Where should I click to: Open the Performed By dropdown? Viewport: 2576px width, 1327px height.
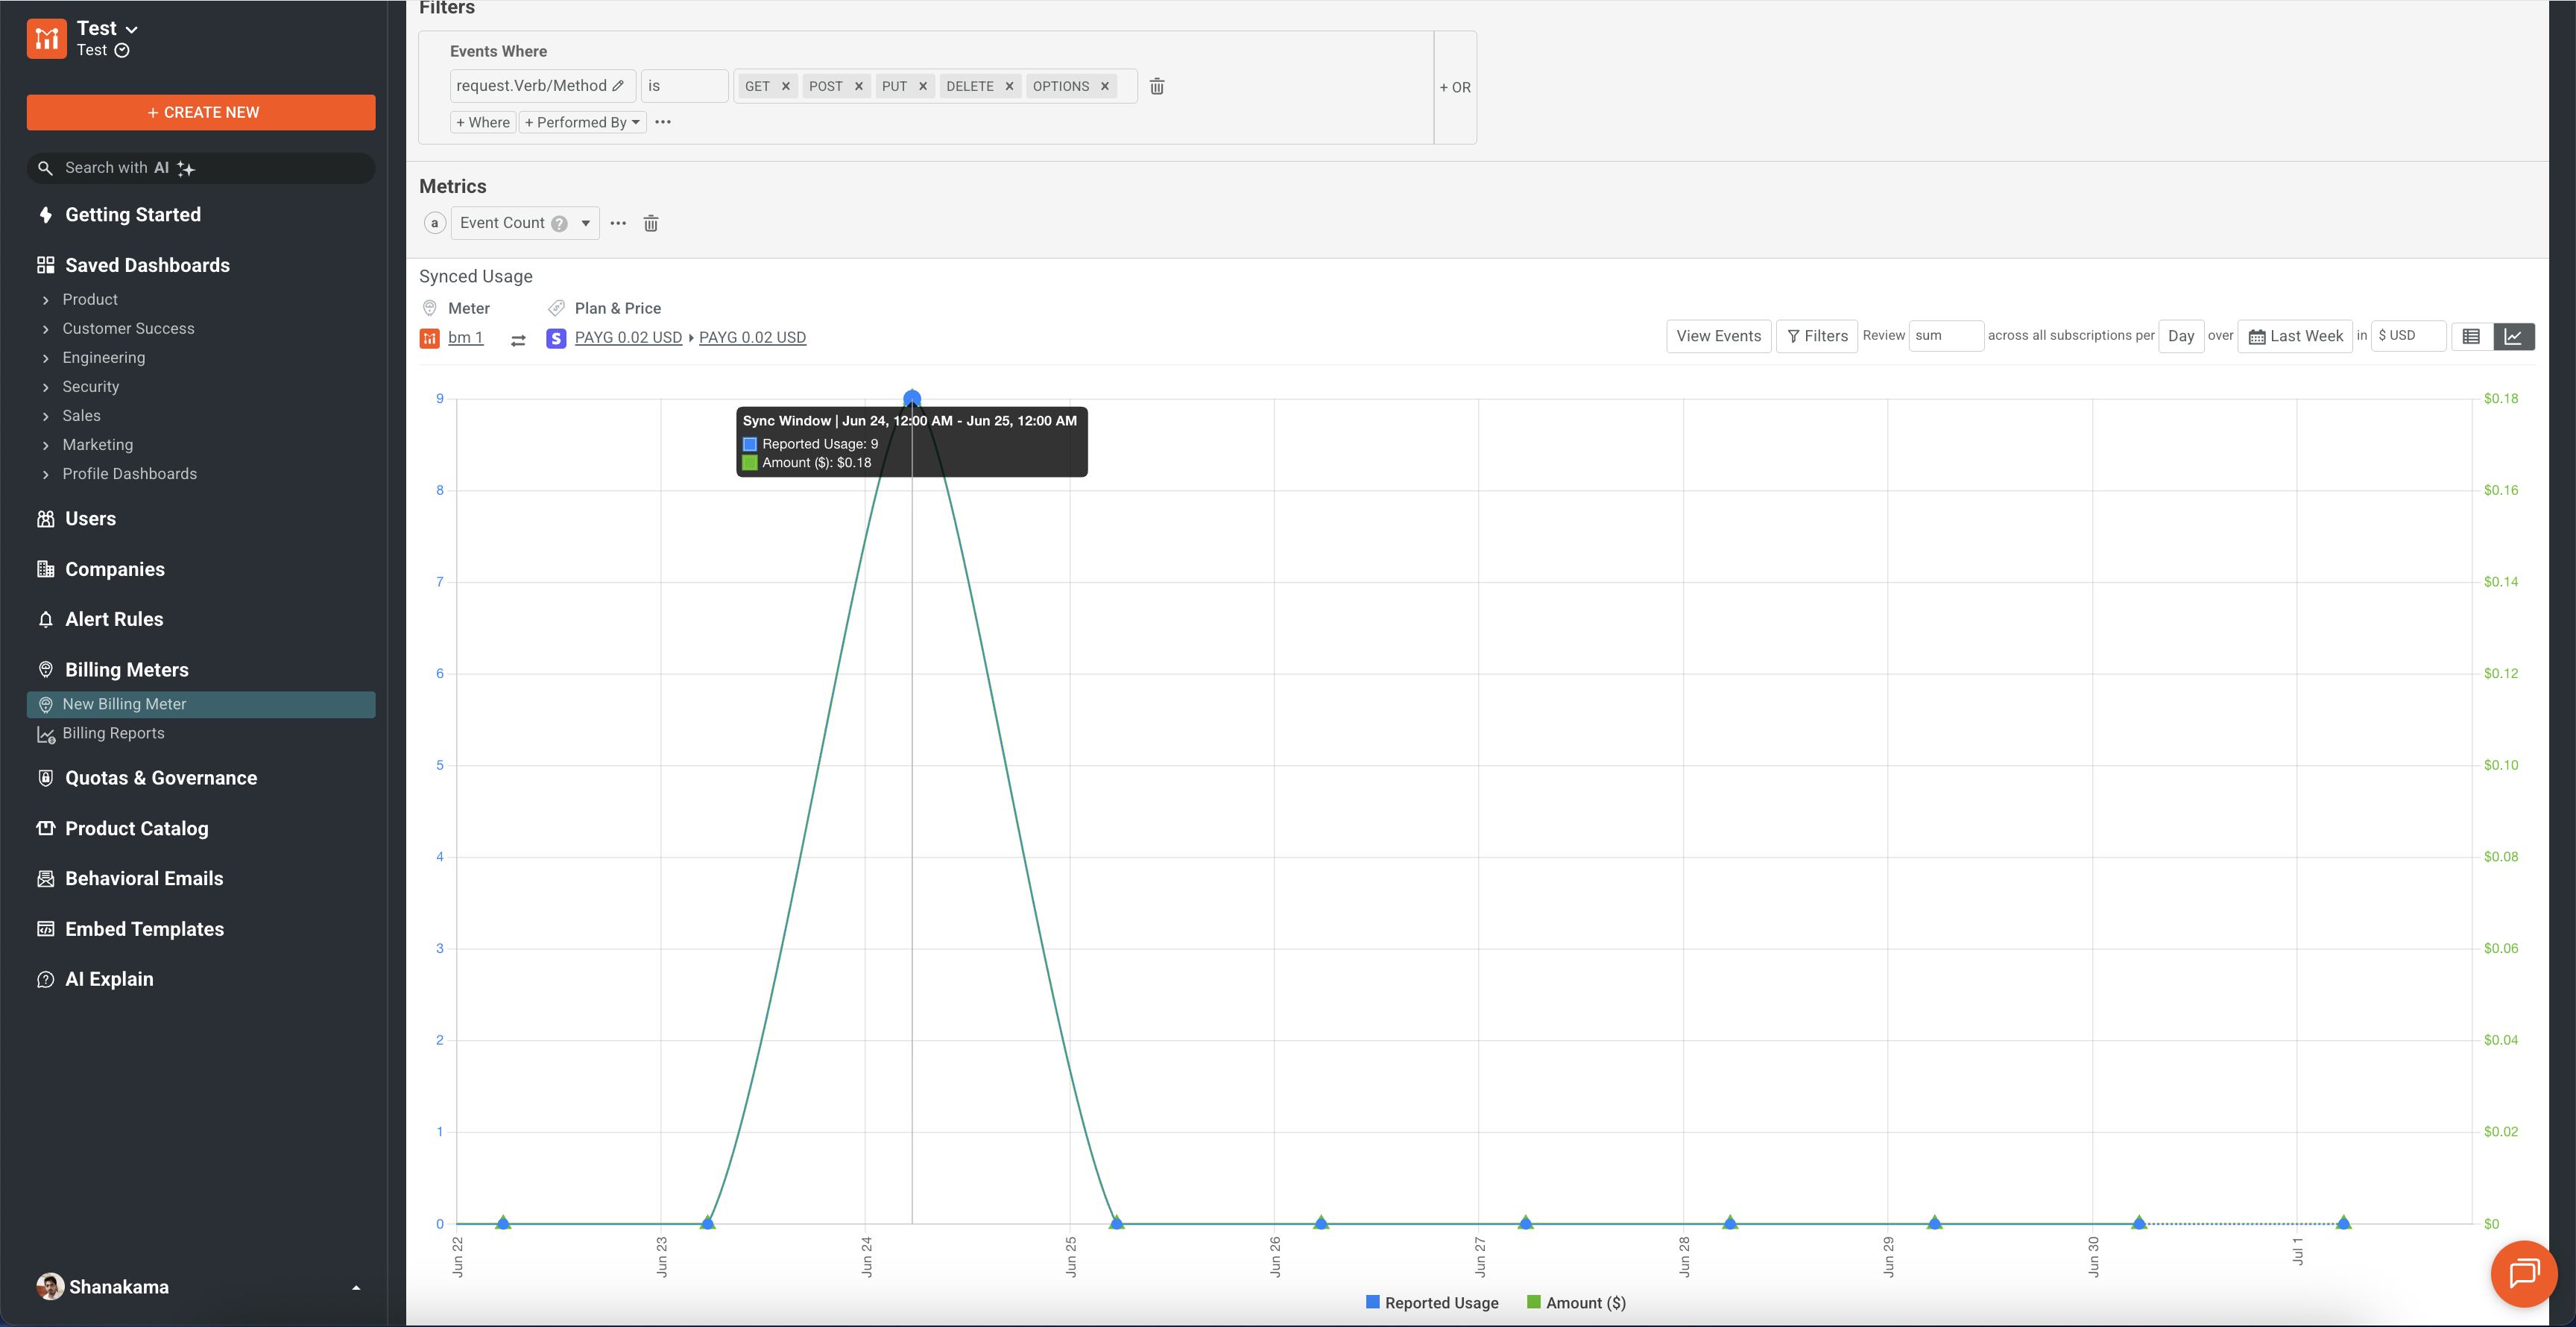(x=582, y=122)
